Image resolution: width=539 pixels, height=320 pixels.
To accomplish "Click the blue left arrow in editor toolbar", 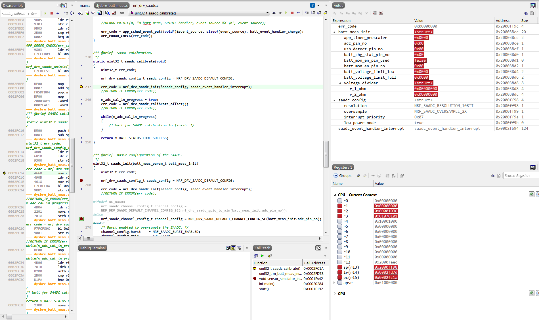I will point(298,13).
